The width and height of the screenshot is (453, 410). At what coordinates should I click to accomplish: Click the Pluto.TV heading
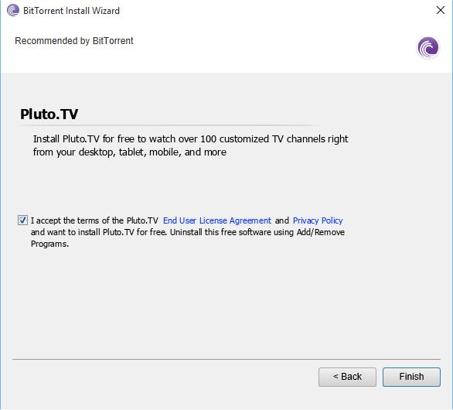pos(49,114)
